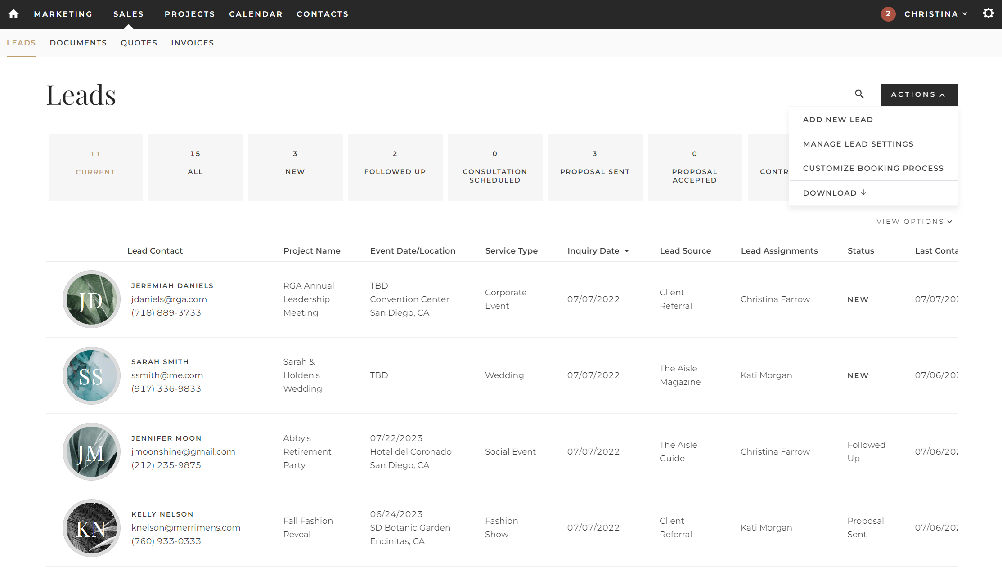This screenshot has height=571, width=1002.
Task: Click the jdaniels@rga.com email link
Action: pyautogui.click(x=169, y=299)
